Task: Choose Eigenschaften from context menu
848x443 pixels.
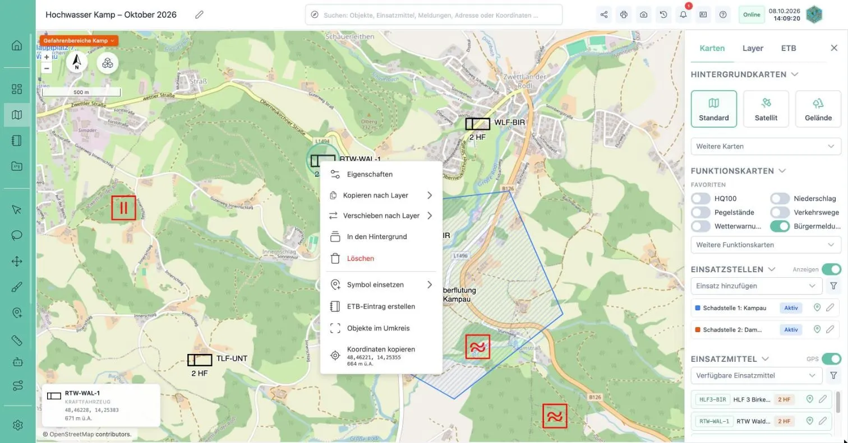Action: (x=381, y=174)
